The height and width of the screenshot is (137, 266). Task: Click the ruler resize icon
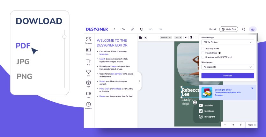click(x=132, y=29)
